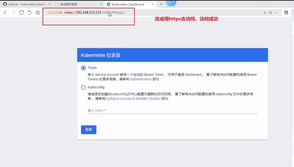294x167 pixels.
Task: Reload the page with the refresh icon
Action: [21, 12]
